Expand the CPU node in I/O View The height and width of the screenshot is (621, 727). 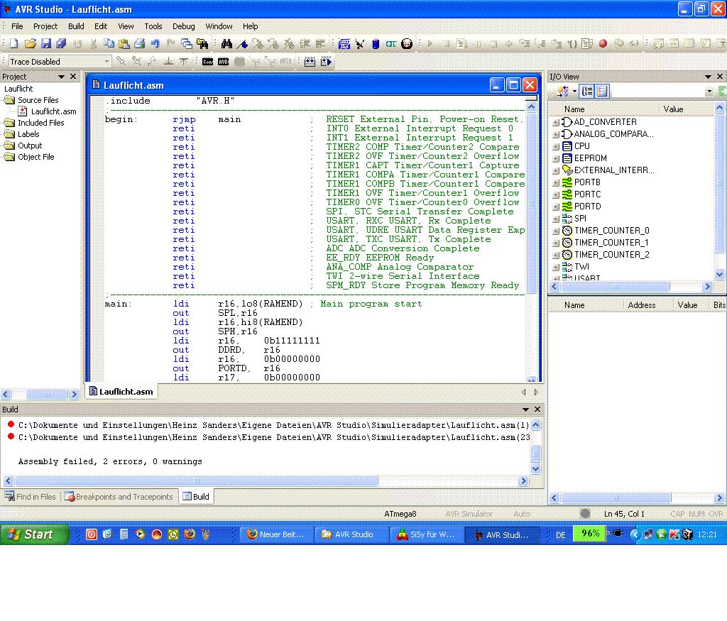pos(556,147)
